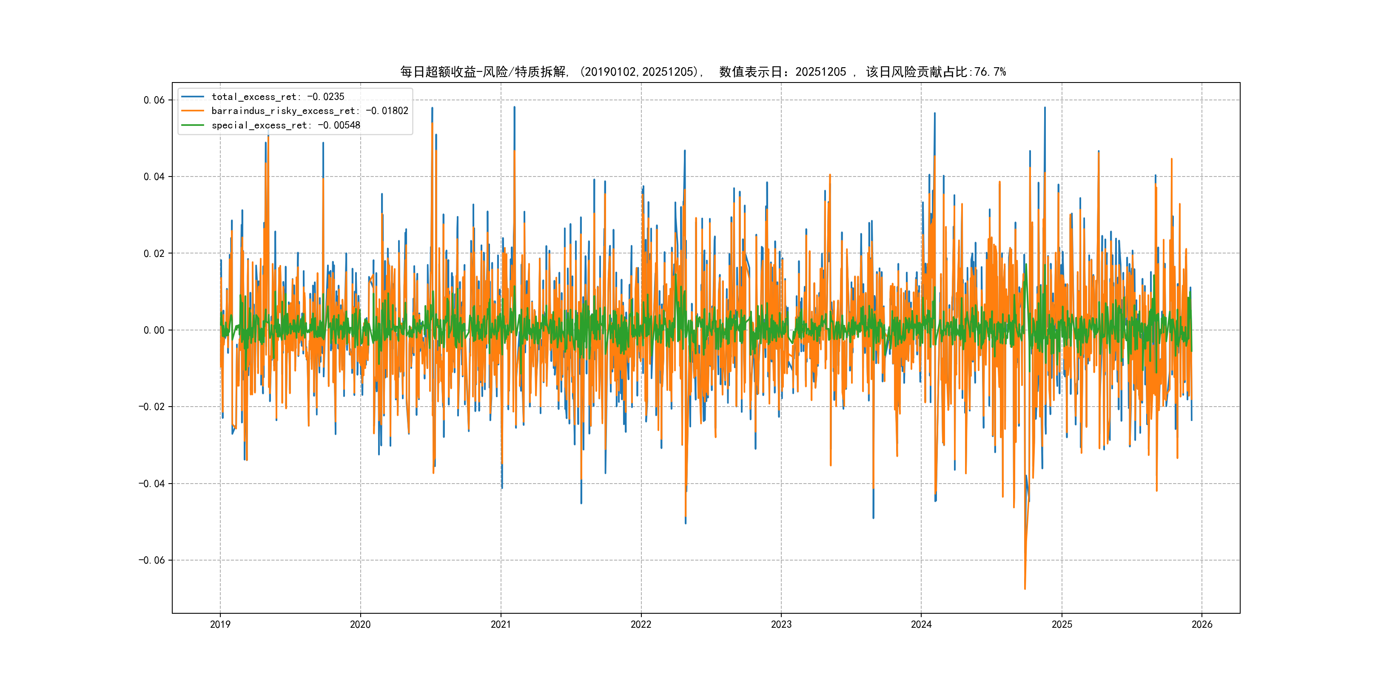Click the 0.00 y-axis tick label
1378x689 pixels.
point(154,330)
